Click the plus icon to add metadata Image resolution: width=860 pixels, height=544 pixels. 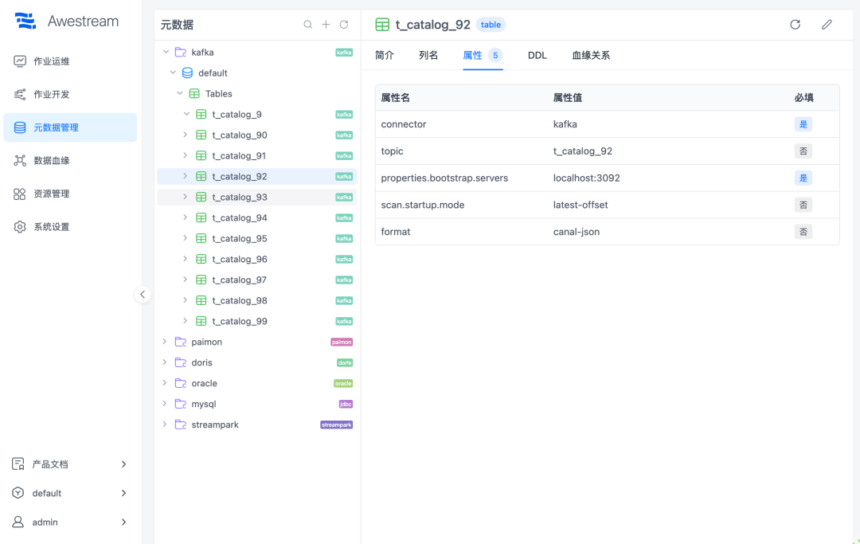326,25
